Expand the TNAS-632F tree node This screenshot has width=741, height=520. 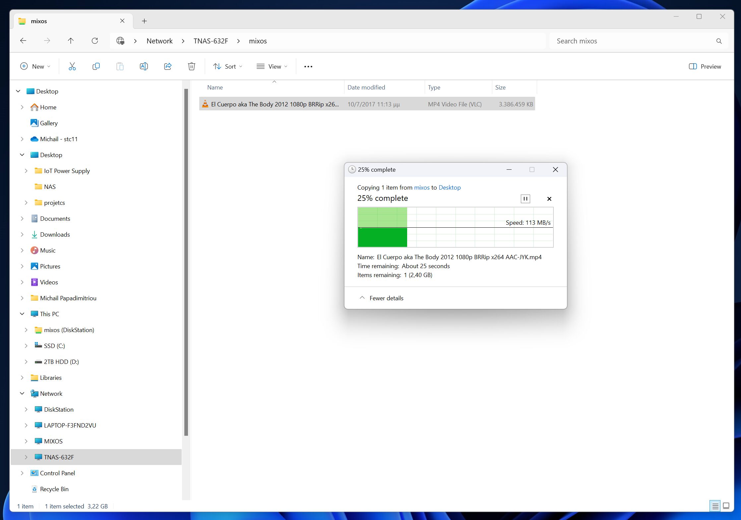click(x=26, y=457)
